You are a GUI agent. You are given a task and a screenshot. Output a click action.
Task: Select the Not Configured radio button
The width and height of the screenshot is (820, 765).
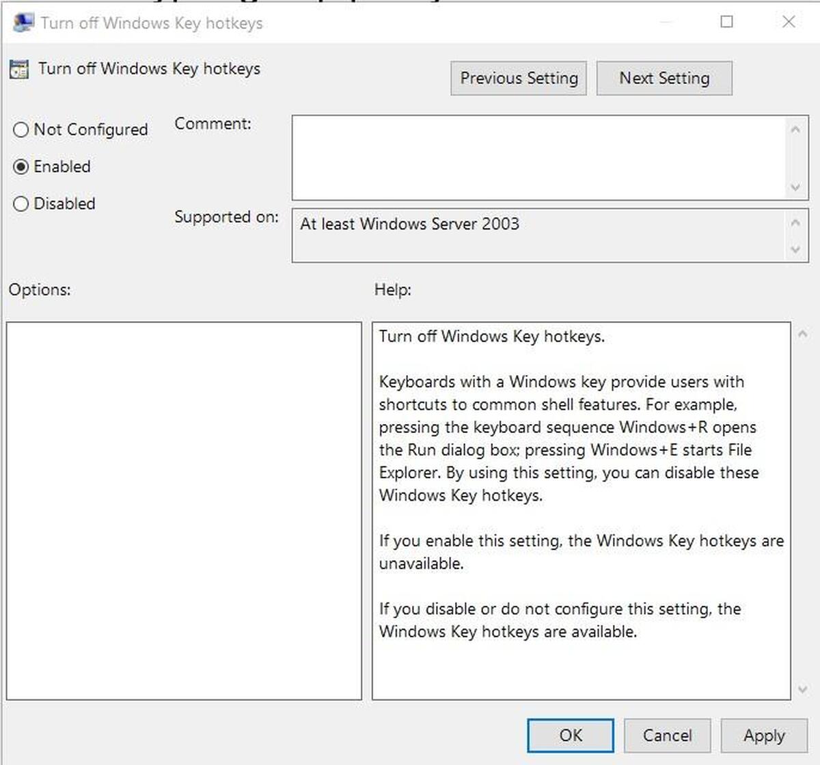pos(21,130)
